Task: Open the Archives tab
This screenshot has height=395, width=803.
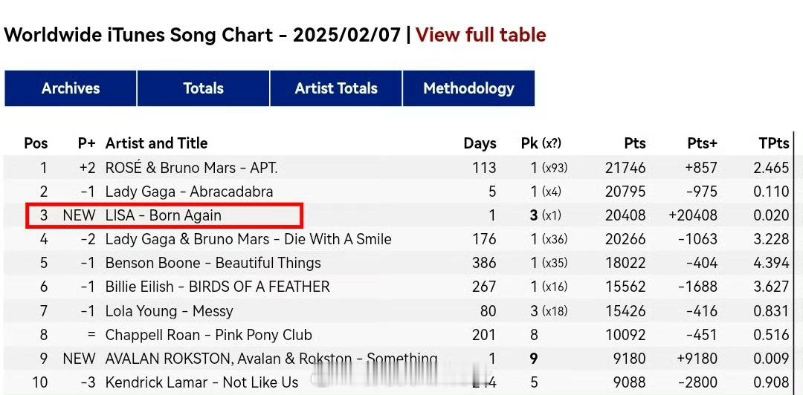Action: 71,88
